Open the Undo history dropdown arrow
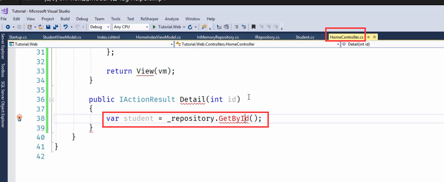The height and width of the screenshot is (182, 444). (x=71, y=27)
